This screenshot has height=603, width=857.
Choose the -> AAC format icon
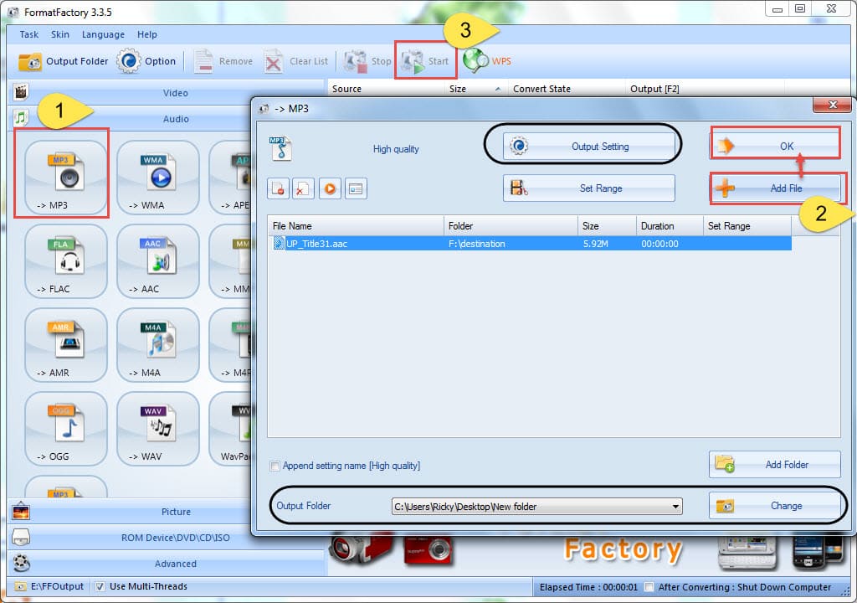(158, 261)
